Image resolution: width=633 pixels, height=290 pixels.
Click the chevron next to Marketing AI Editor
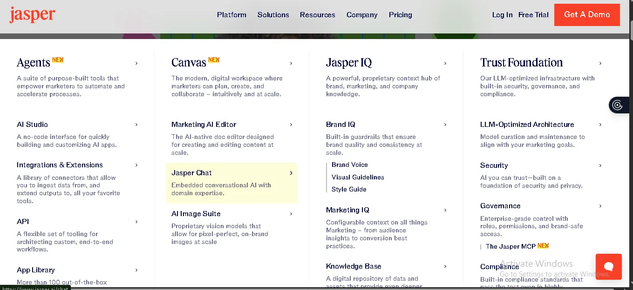point(291,125)
